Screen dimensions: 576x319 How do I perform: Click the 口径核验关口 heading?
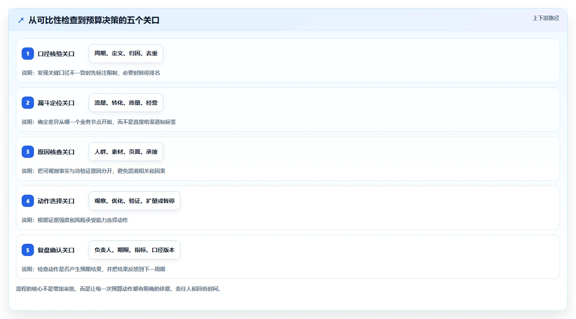[x=56, y=54]
